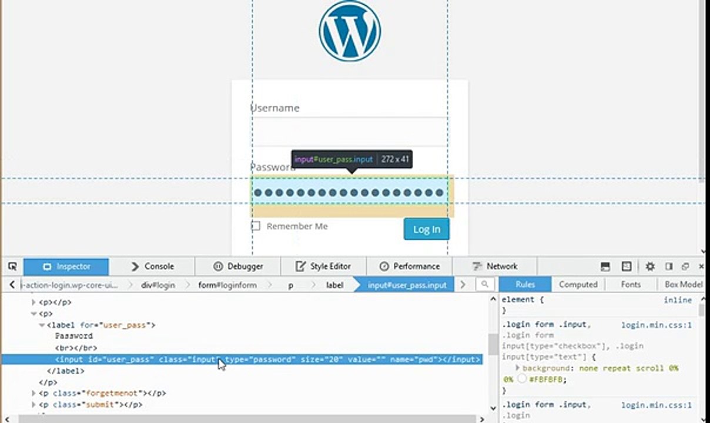
Task: Open the Network tab
Action: pos(495,266)
